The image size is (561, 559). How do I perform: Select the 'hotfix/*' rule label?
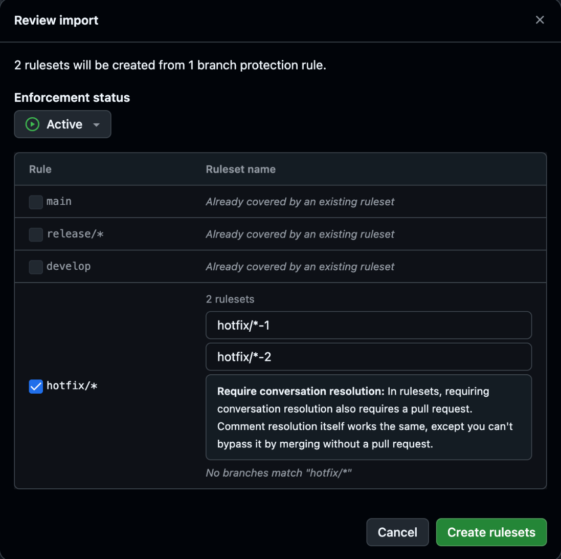[72, 386]
